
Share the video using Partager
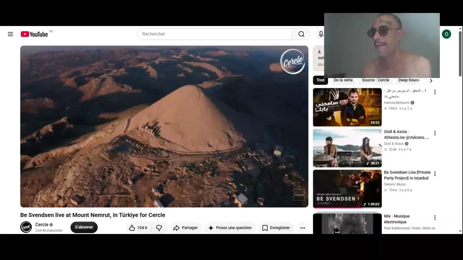click(186, 228)
